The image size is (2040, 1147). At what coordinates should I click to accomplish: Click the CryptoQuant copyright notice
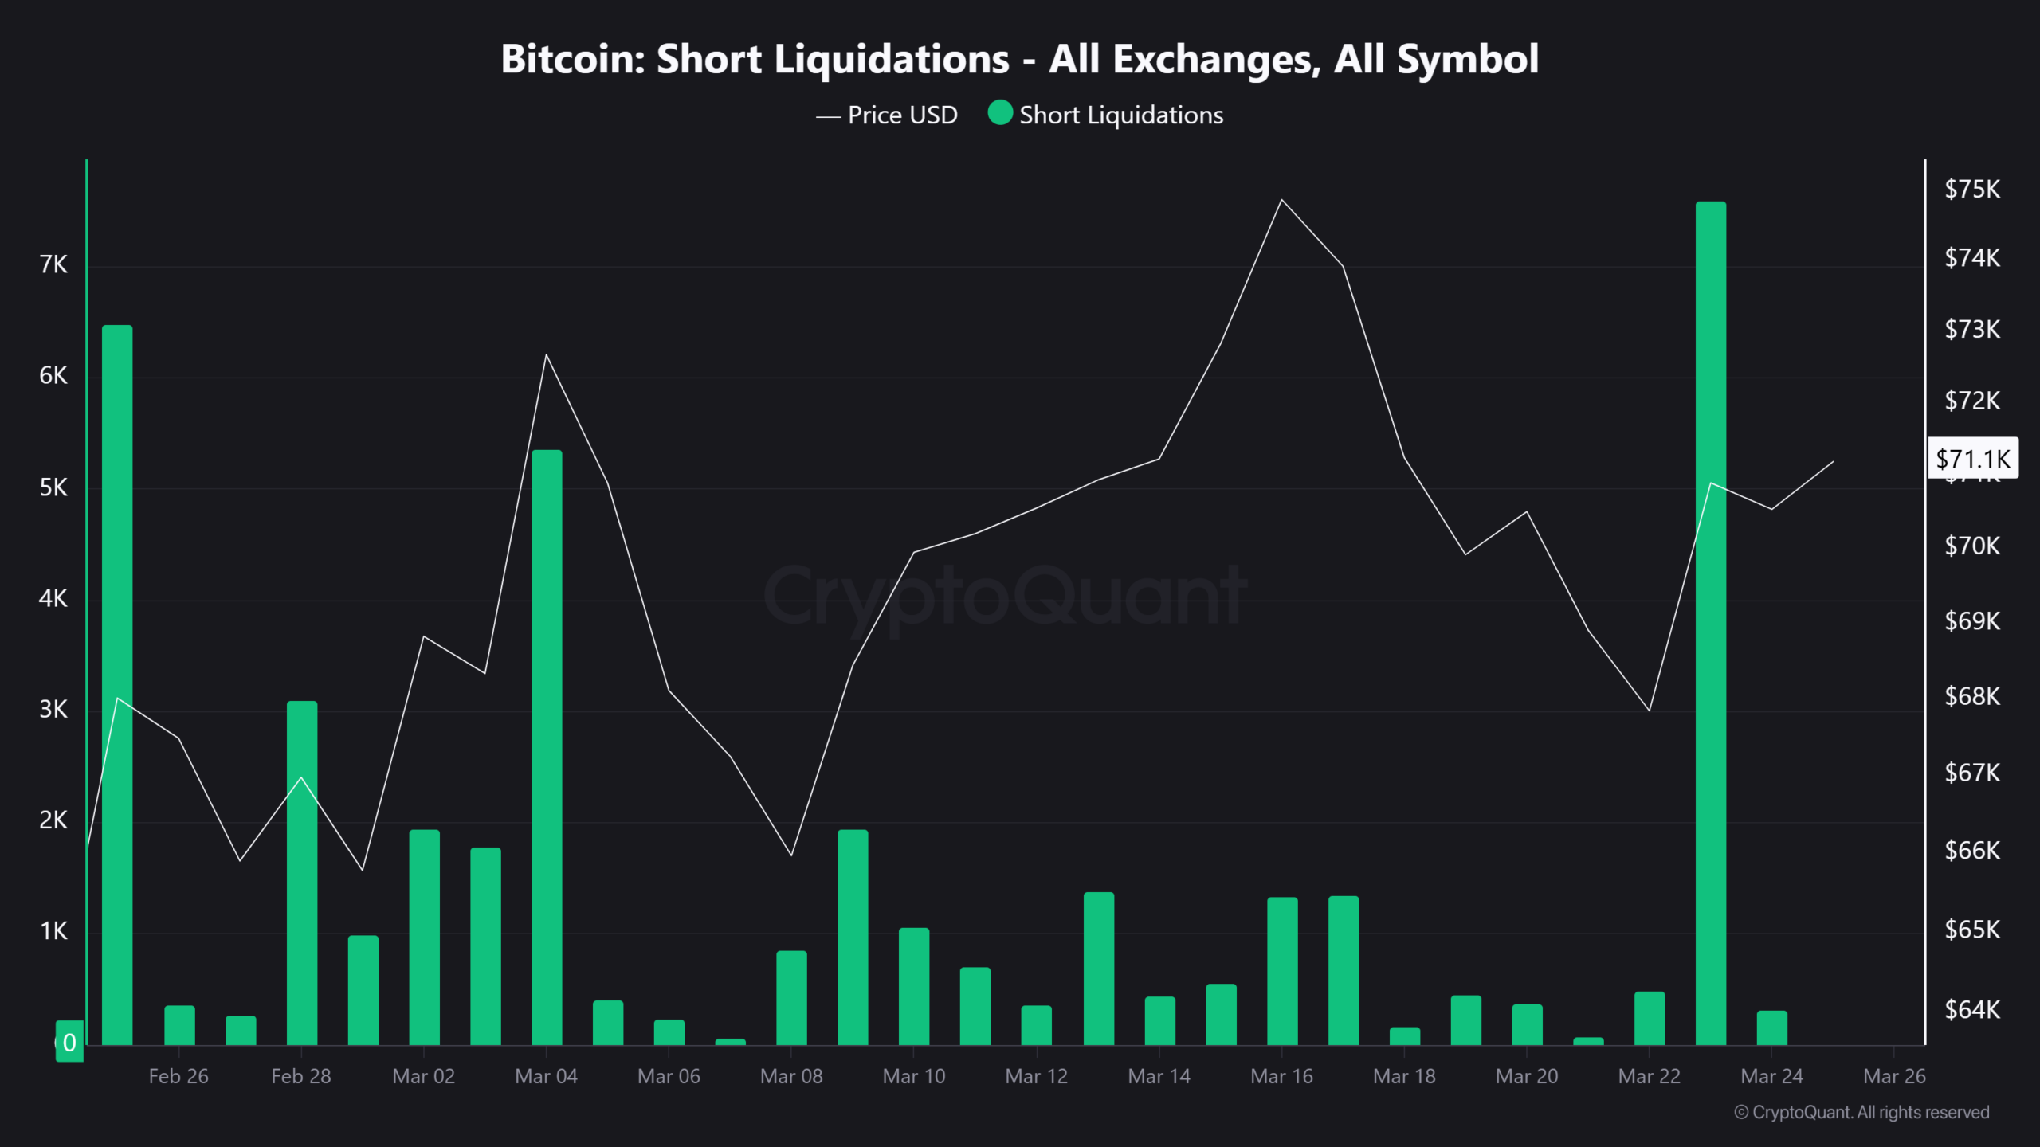coord(1861,1112)
